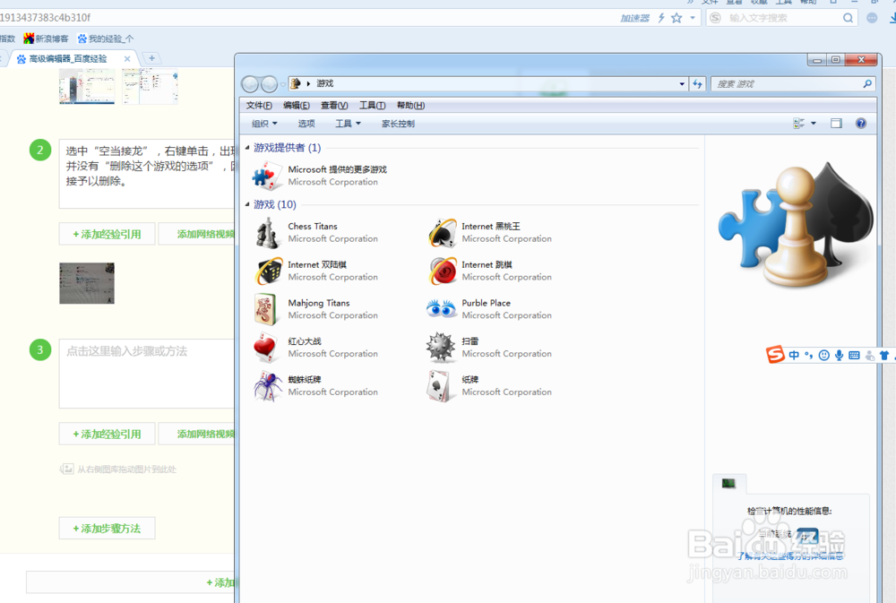This screenshot has height=603, width=896.
Task: Toggle the preview pane in the games window
Action: pos(837,123)
